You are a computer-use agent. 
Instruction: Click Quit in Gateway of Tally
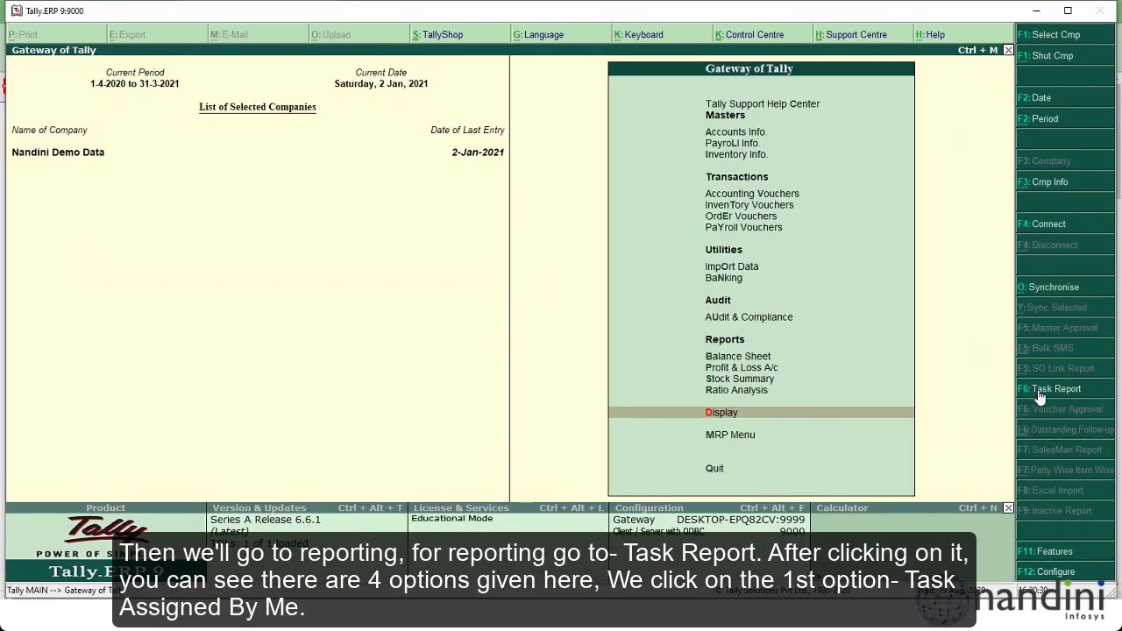click(x=714, y=469)
